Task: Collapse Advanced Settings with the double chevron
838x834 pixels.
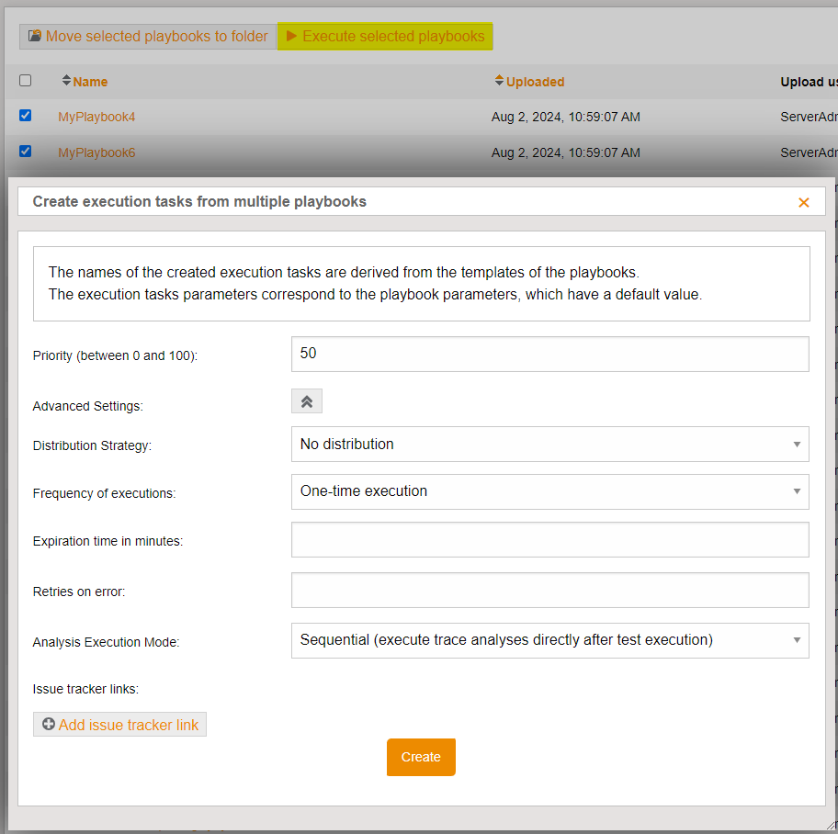Action: 307,401
